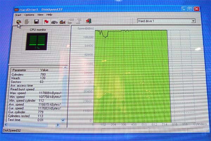Click the 117809 kBytes max speed value
211x141 pixels.
[x=50, y=93]
